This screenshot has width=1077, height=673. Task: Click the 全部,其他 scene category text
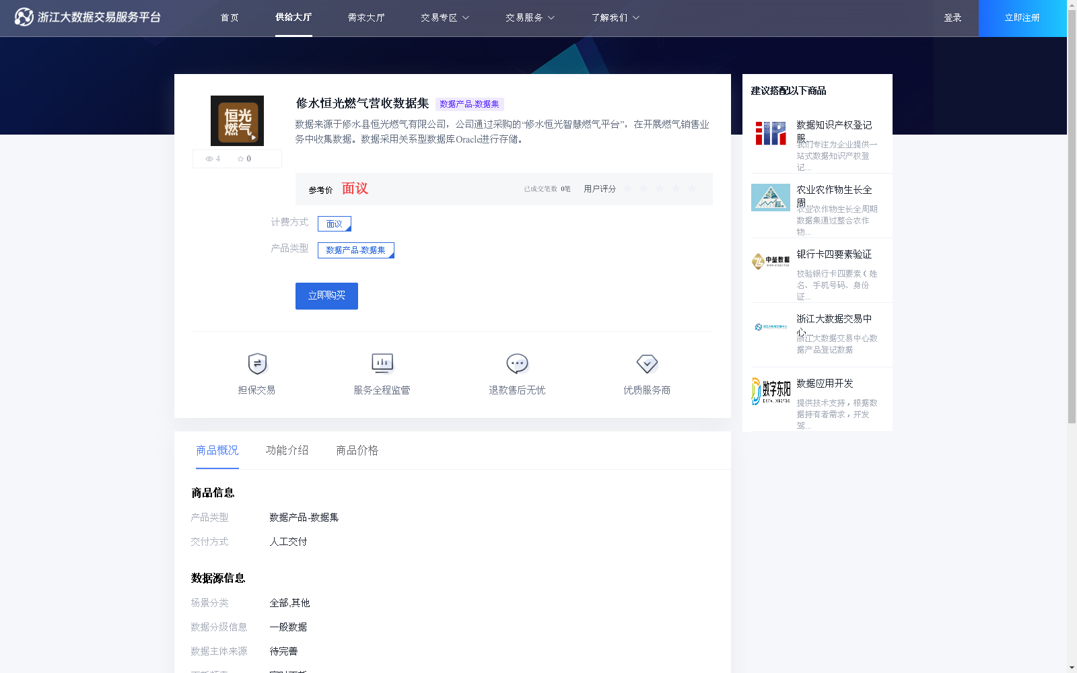click(289, 603)
